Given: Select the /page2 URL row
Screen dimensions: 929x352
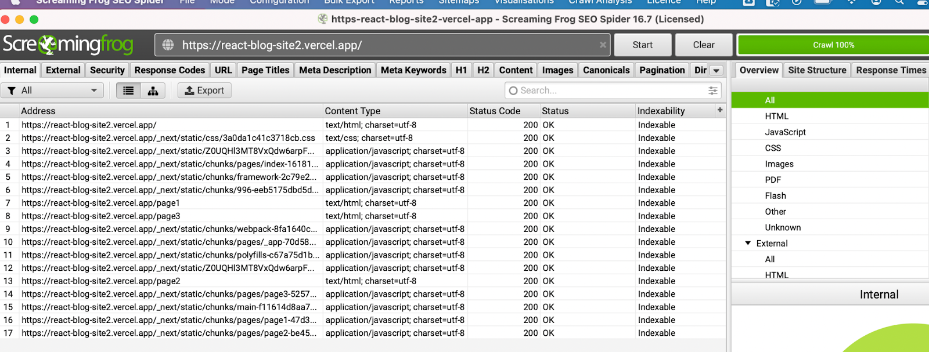Looking at the screenshot, I should (363, 281).
